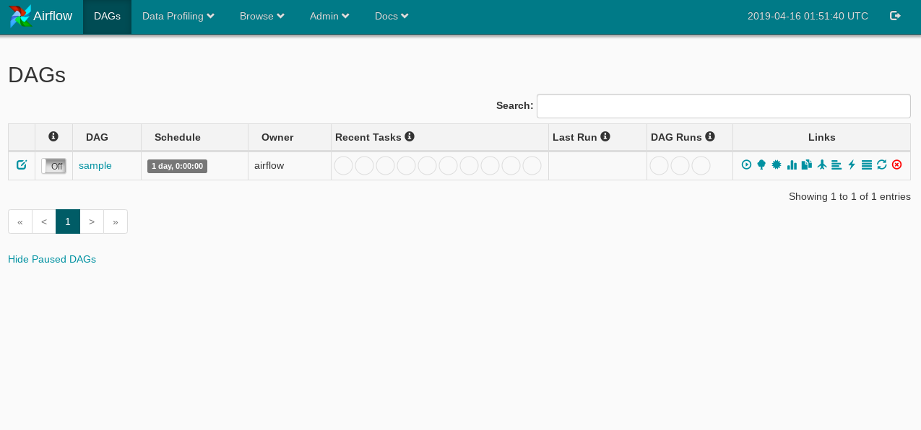Open Graph View starburst icon
The height and width of the screenshot is (430, 921).
pos(777,164)
